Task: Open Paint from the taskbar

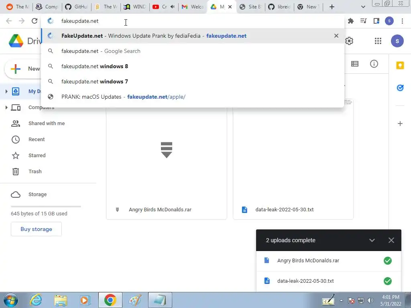Action: coord(135,300)
